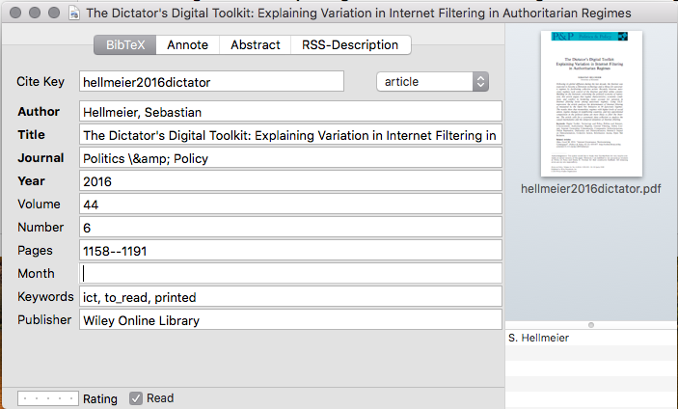Toggle the Read checkbox
678x409 pixels.
136,397
